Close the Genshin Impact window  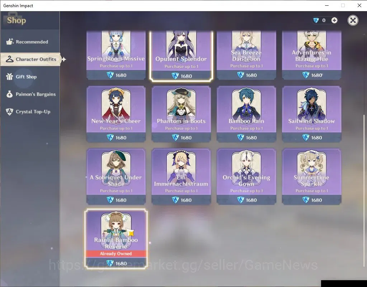coord(359,5)
